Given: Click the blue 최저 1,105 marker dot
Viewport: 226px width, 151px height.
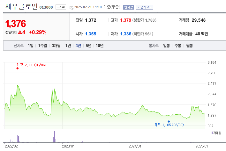Looking at the screenshot, I should click(x=169, y=121).
